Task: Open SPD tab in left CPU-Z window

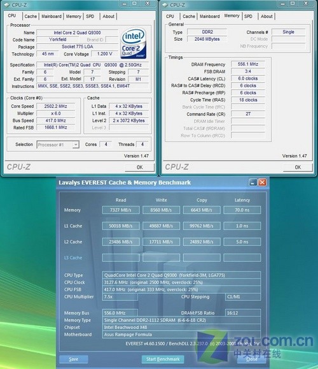Action: 90,16
